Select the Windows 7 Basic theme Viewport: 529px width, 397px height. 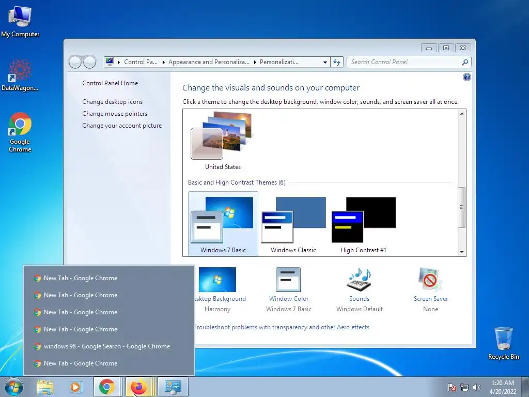pyautogui.click(x=223, y=223)
